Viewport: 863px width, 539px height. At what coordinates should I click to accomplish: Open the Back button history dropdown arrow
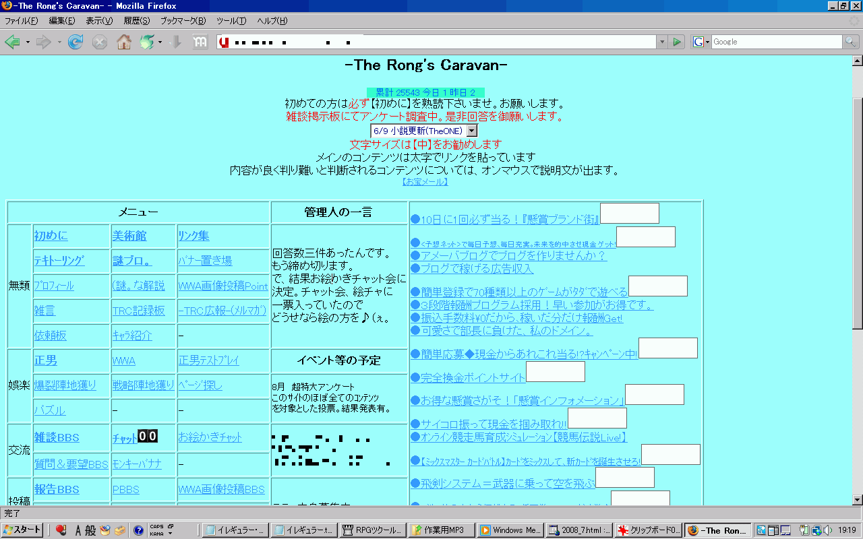point(28,42)
